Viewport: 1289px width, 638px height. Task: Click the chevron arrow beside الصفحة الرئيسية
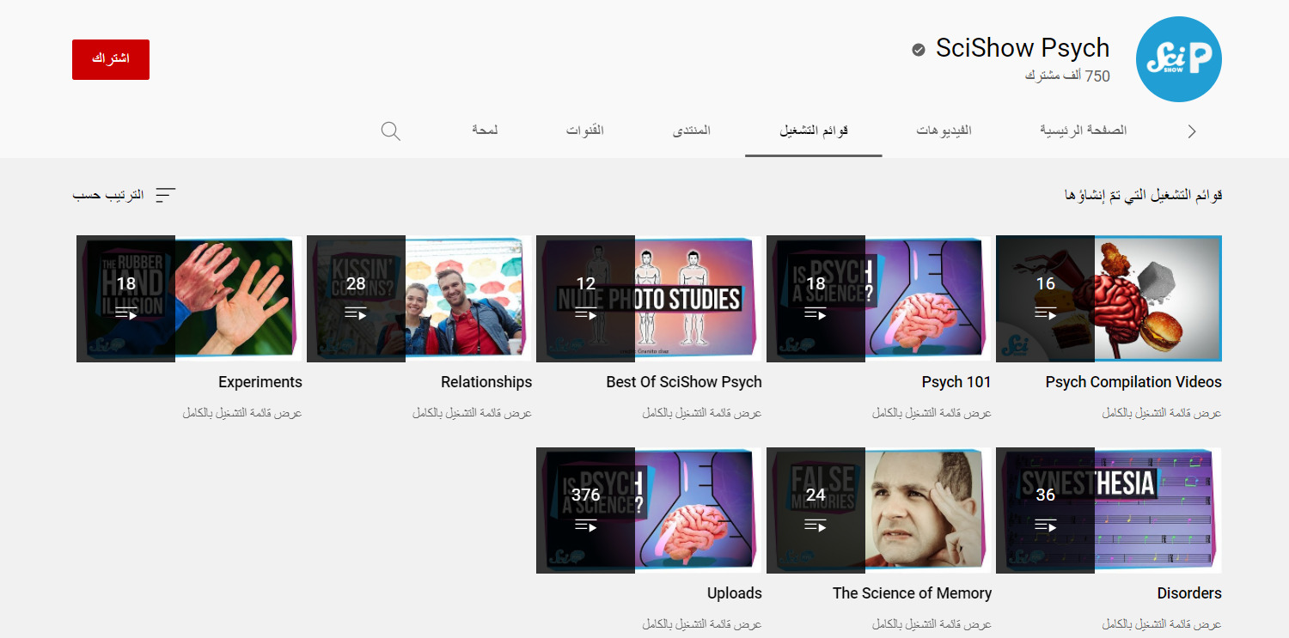click(x=1192, y=131)
